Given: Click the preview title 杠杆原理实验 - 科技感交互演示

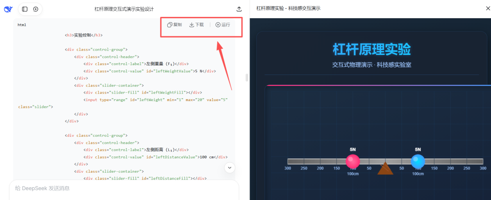Looking at the screenshot, I should [288, 8].
